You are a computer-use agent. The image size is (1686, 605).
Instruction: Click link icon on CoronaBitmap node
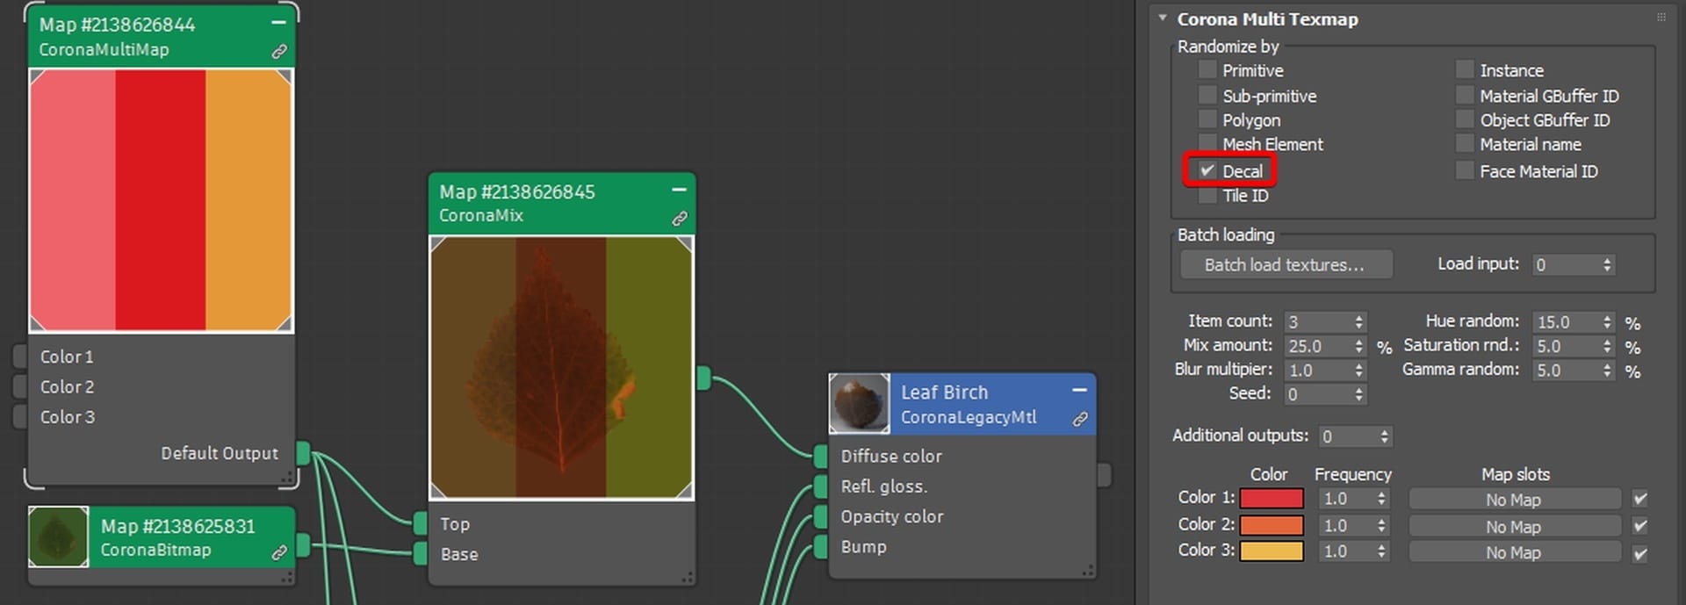tap(279, 552)
